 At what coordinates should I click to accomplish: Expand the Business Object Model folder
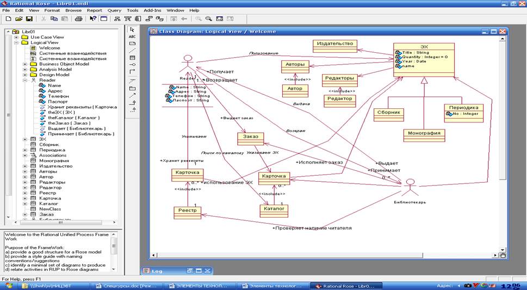(x=25, y=64)
